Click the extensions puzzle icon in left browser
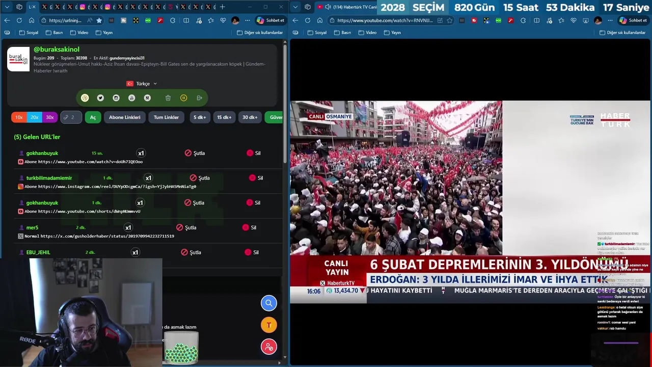The image size is (652, 367). pyautogui.click(x=173, y=20)
